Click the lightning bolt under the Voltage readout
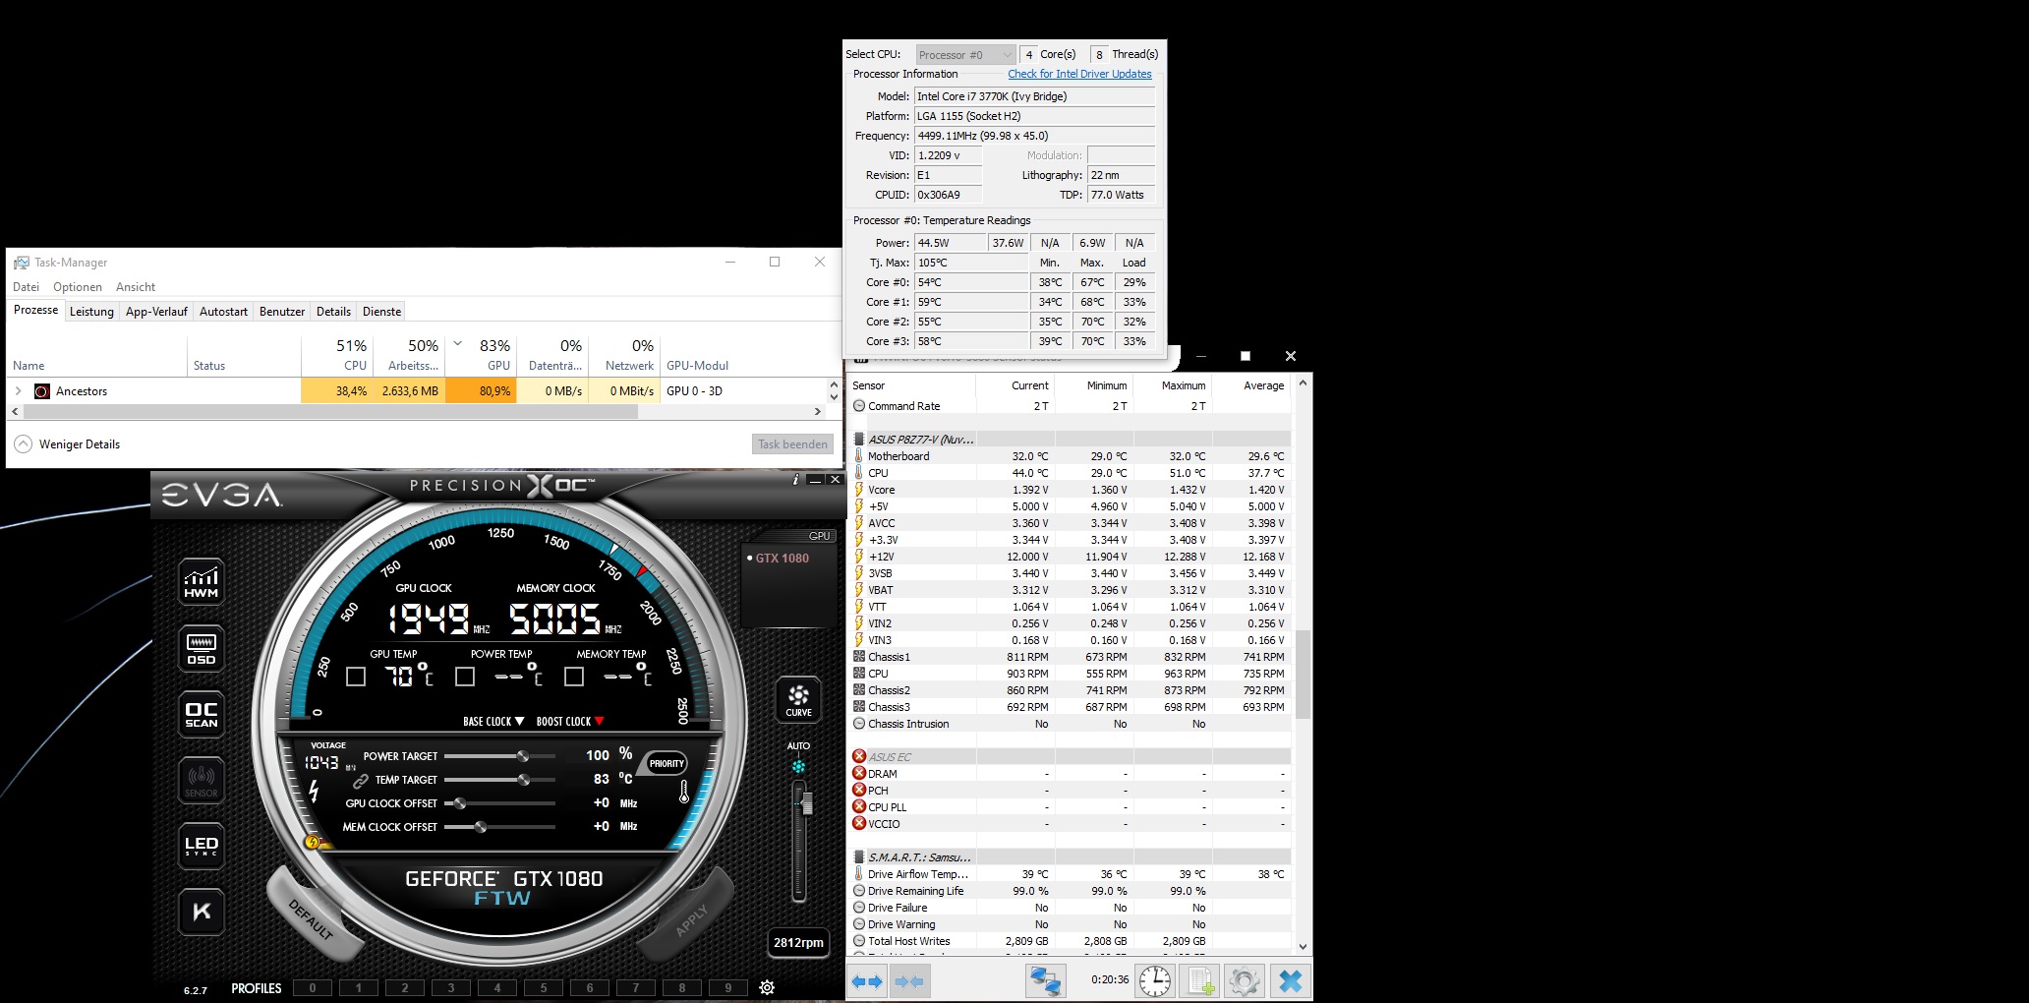 coord(315,791)
